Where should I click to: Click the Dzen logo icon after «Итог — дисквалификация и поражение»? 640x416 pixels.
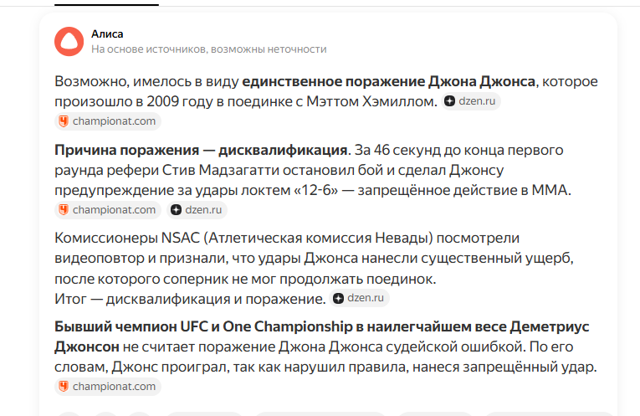click(338, 298)
